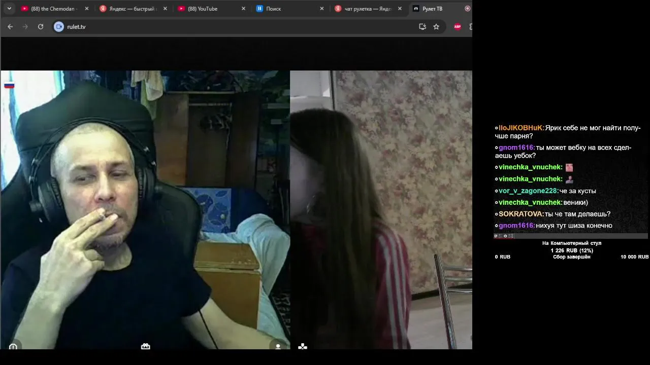
Task: Go back to previous page
Action: point(10,26)
